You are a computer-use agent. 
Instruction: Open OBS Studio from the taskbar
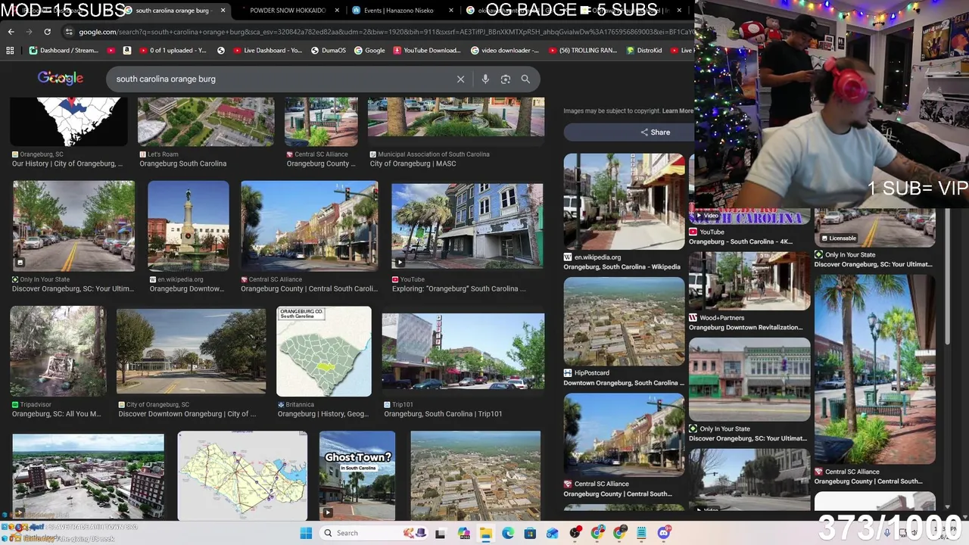coord(575,533)
